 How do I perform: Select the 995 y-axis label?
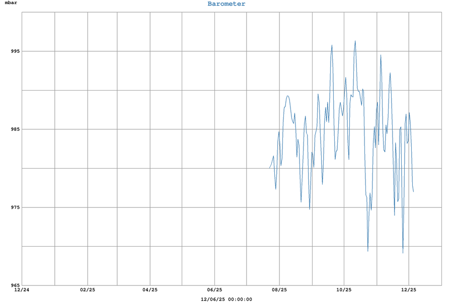[13, 51]
